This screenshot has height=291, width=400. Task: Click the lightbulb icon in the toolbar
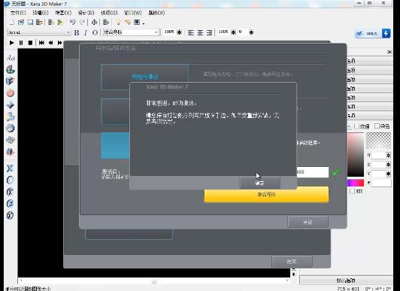click(118, 23)
